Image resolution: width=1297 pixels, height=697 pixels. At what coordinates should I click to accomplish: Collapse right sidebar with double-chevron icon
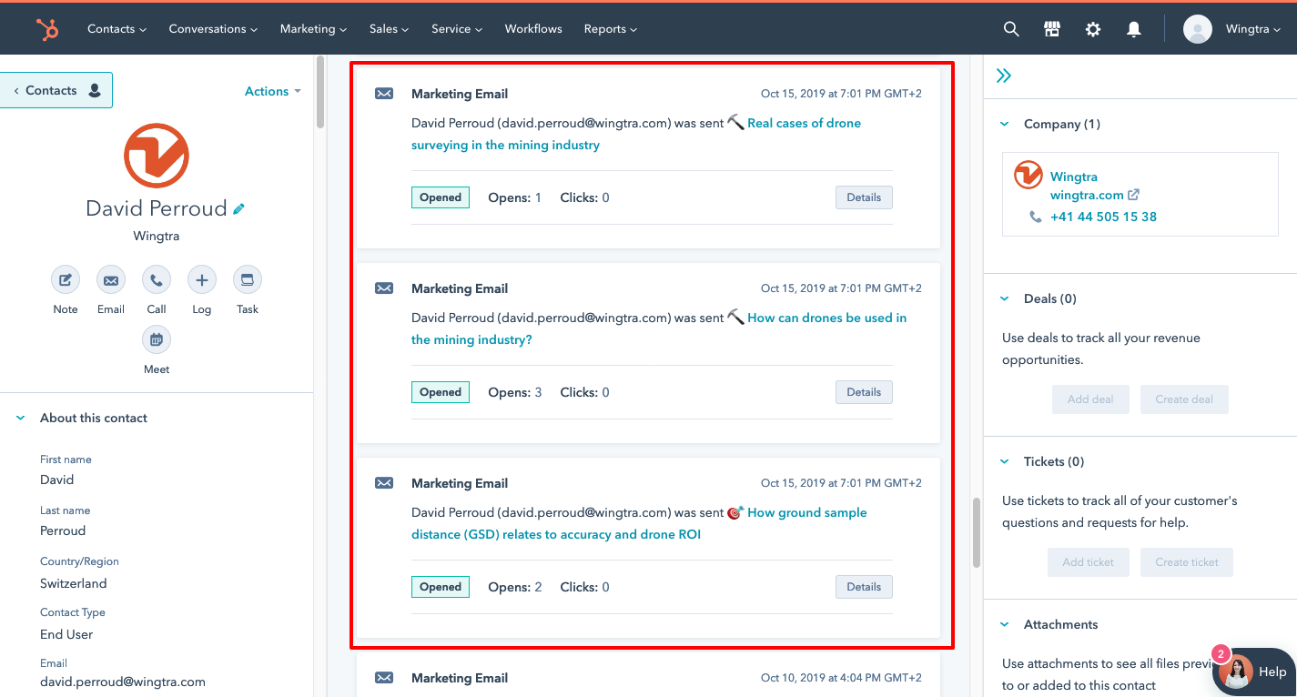coord(1004,76)
